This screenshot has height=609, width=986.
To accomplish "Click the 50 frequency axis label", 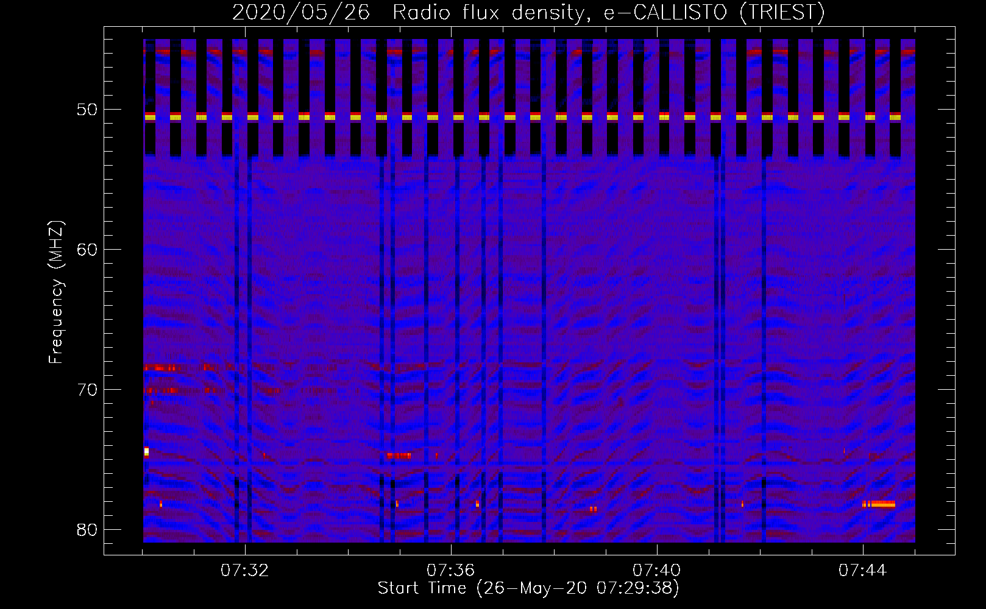I will click(x=87, y=110).
